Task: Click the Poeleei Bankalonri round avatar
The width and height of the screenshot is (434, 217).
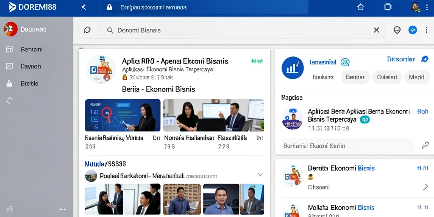Action: [x=91, y=176]
